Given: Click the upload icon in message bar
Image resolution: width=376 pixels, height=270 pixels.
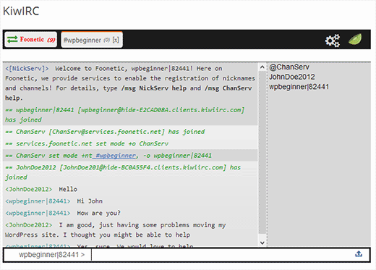Looking at the screenshot, I should pyautogui.click(x=359, y=254).
